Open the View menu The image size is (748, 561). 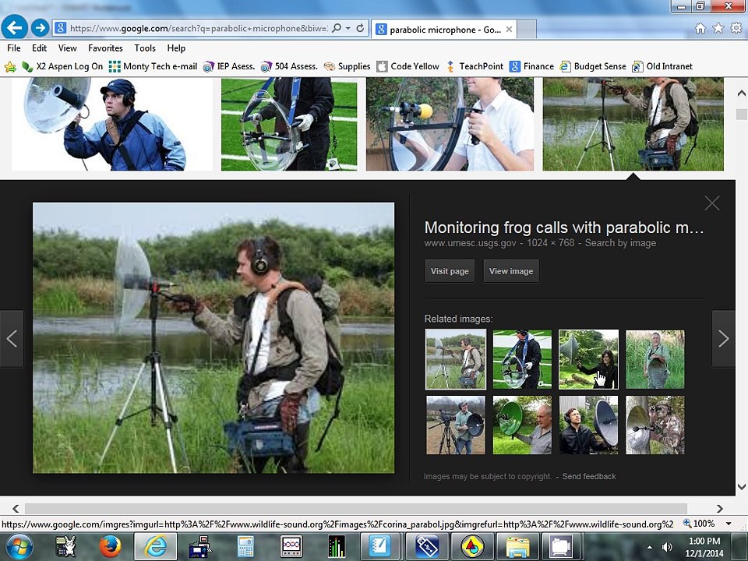tap(67, 48)
